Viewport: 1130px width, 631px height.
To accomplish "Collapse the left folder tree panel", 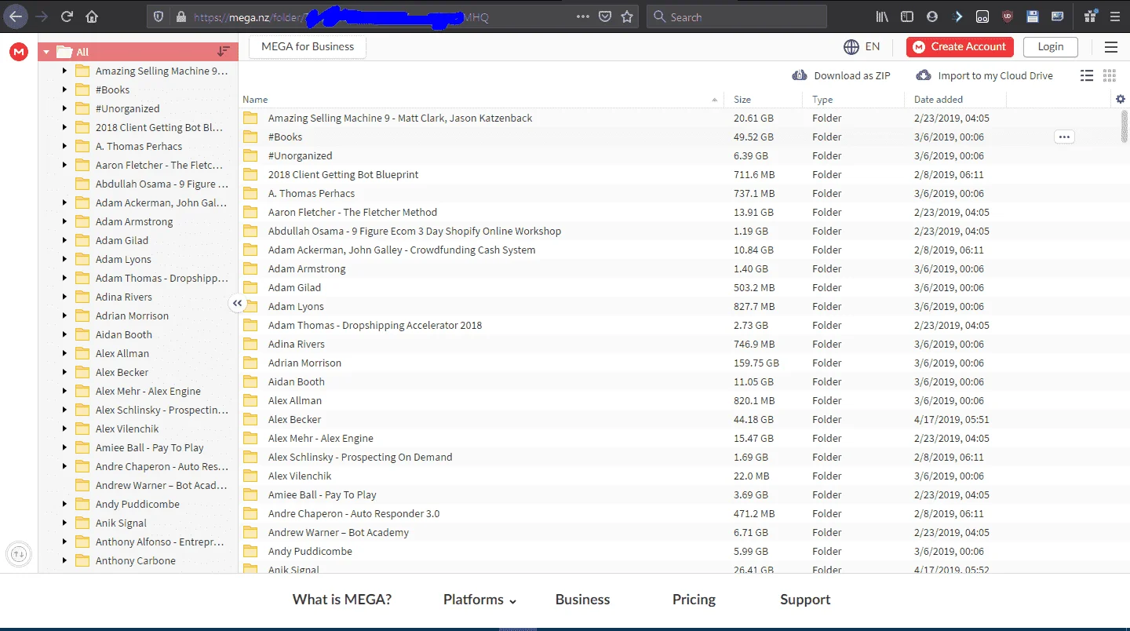I will coord(238,304).
